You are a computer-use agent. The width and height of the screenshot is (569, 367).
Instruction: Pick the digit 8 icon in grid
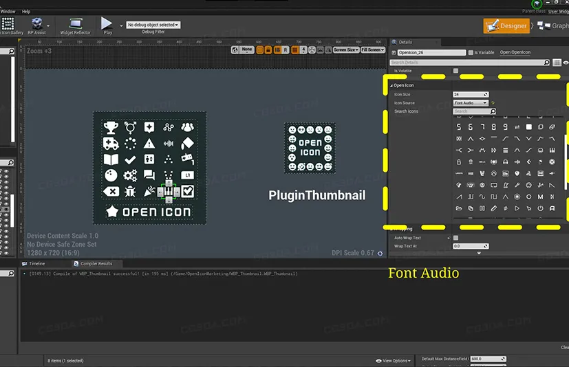(494, 127)
